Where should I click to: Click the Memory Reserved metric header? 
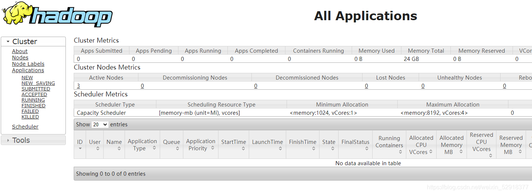tap(481, 51)
